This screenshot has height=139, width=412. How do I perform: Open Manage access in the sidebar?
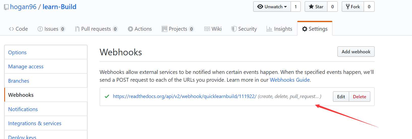(26, 67)
